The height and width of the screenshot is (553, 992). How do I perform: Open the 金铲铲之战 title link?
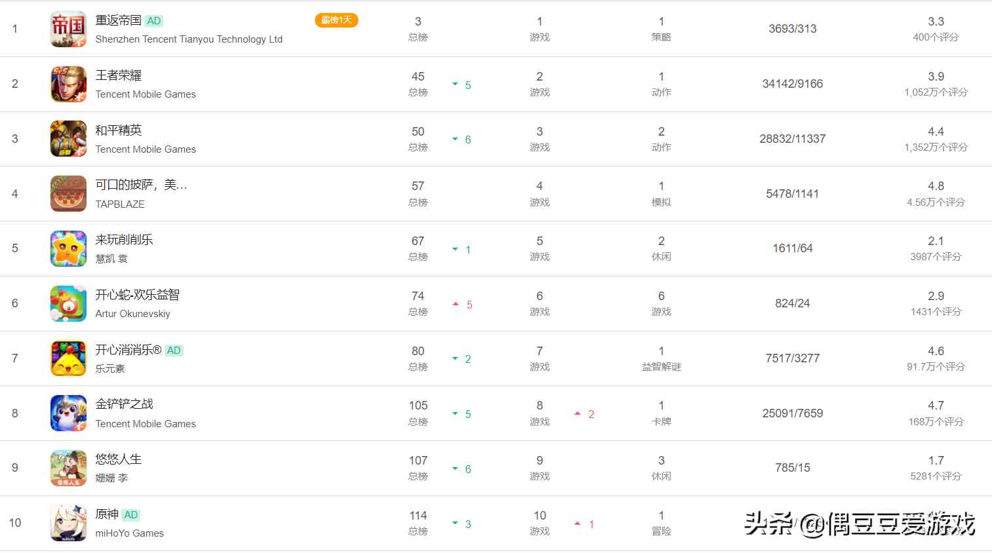point(125,404)
